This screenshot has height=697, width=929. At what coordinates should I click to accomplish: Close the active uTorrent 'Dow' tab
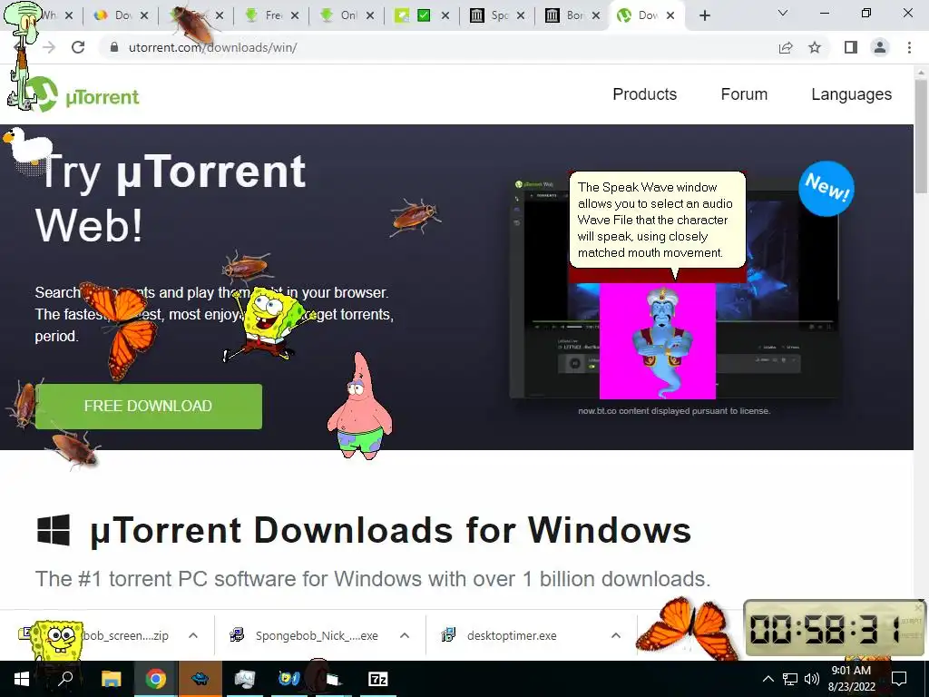(670, 15)
